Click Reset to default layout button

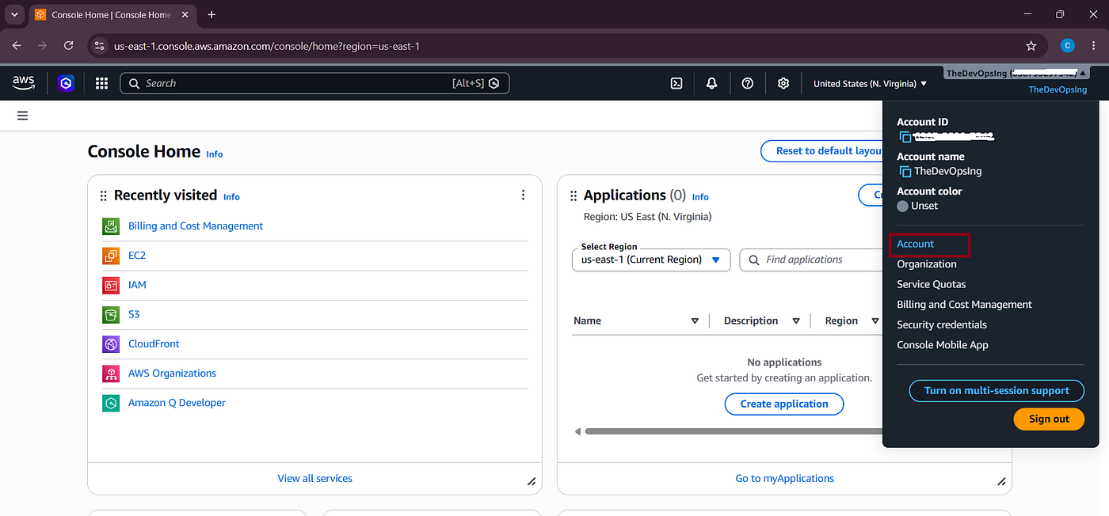click(x=821, y=151)
